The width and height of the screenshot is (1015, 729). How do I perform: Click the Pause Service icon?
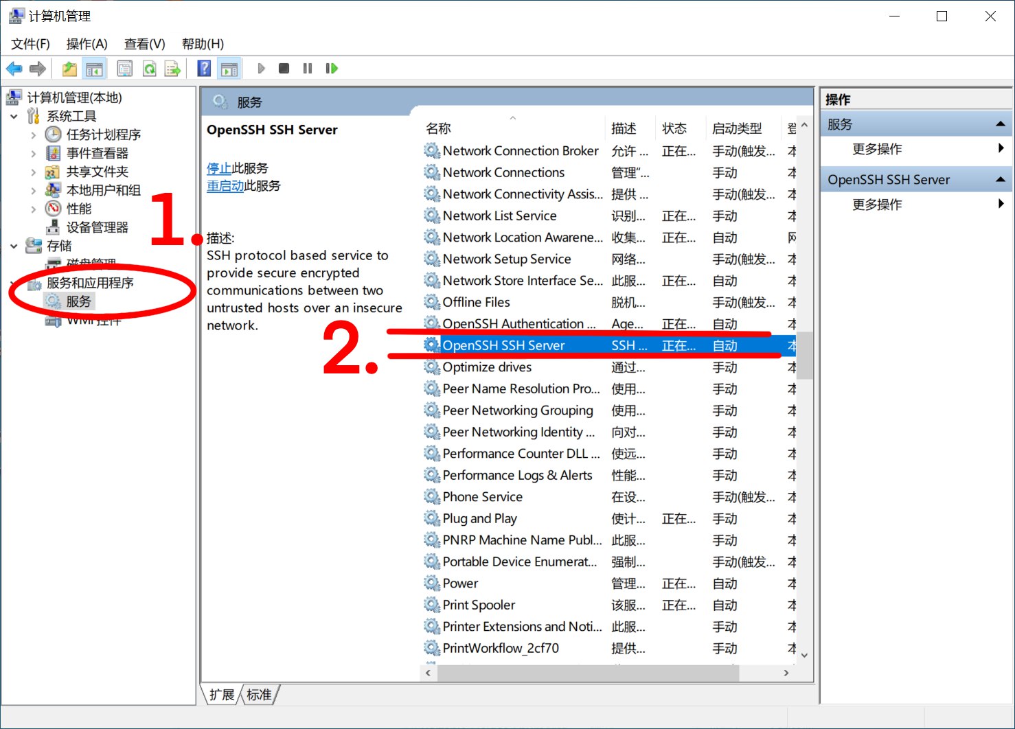click(x=307, y=69)
